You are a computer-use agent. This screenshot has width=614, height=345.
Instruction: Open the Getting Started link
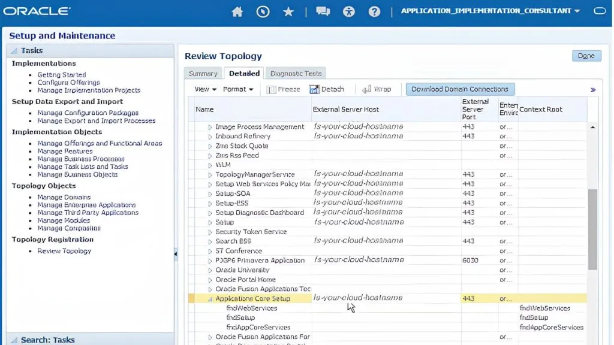(x=62, y=75)
